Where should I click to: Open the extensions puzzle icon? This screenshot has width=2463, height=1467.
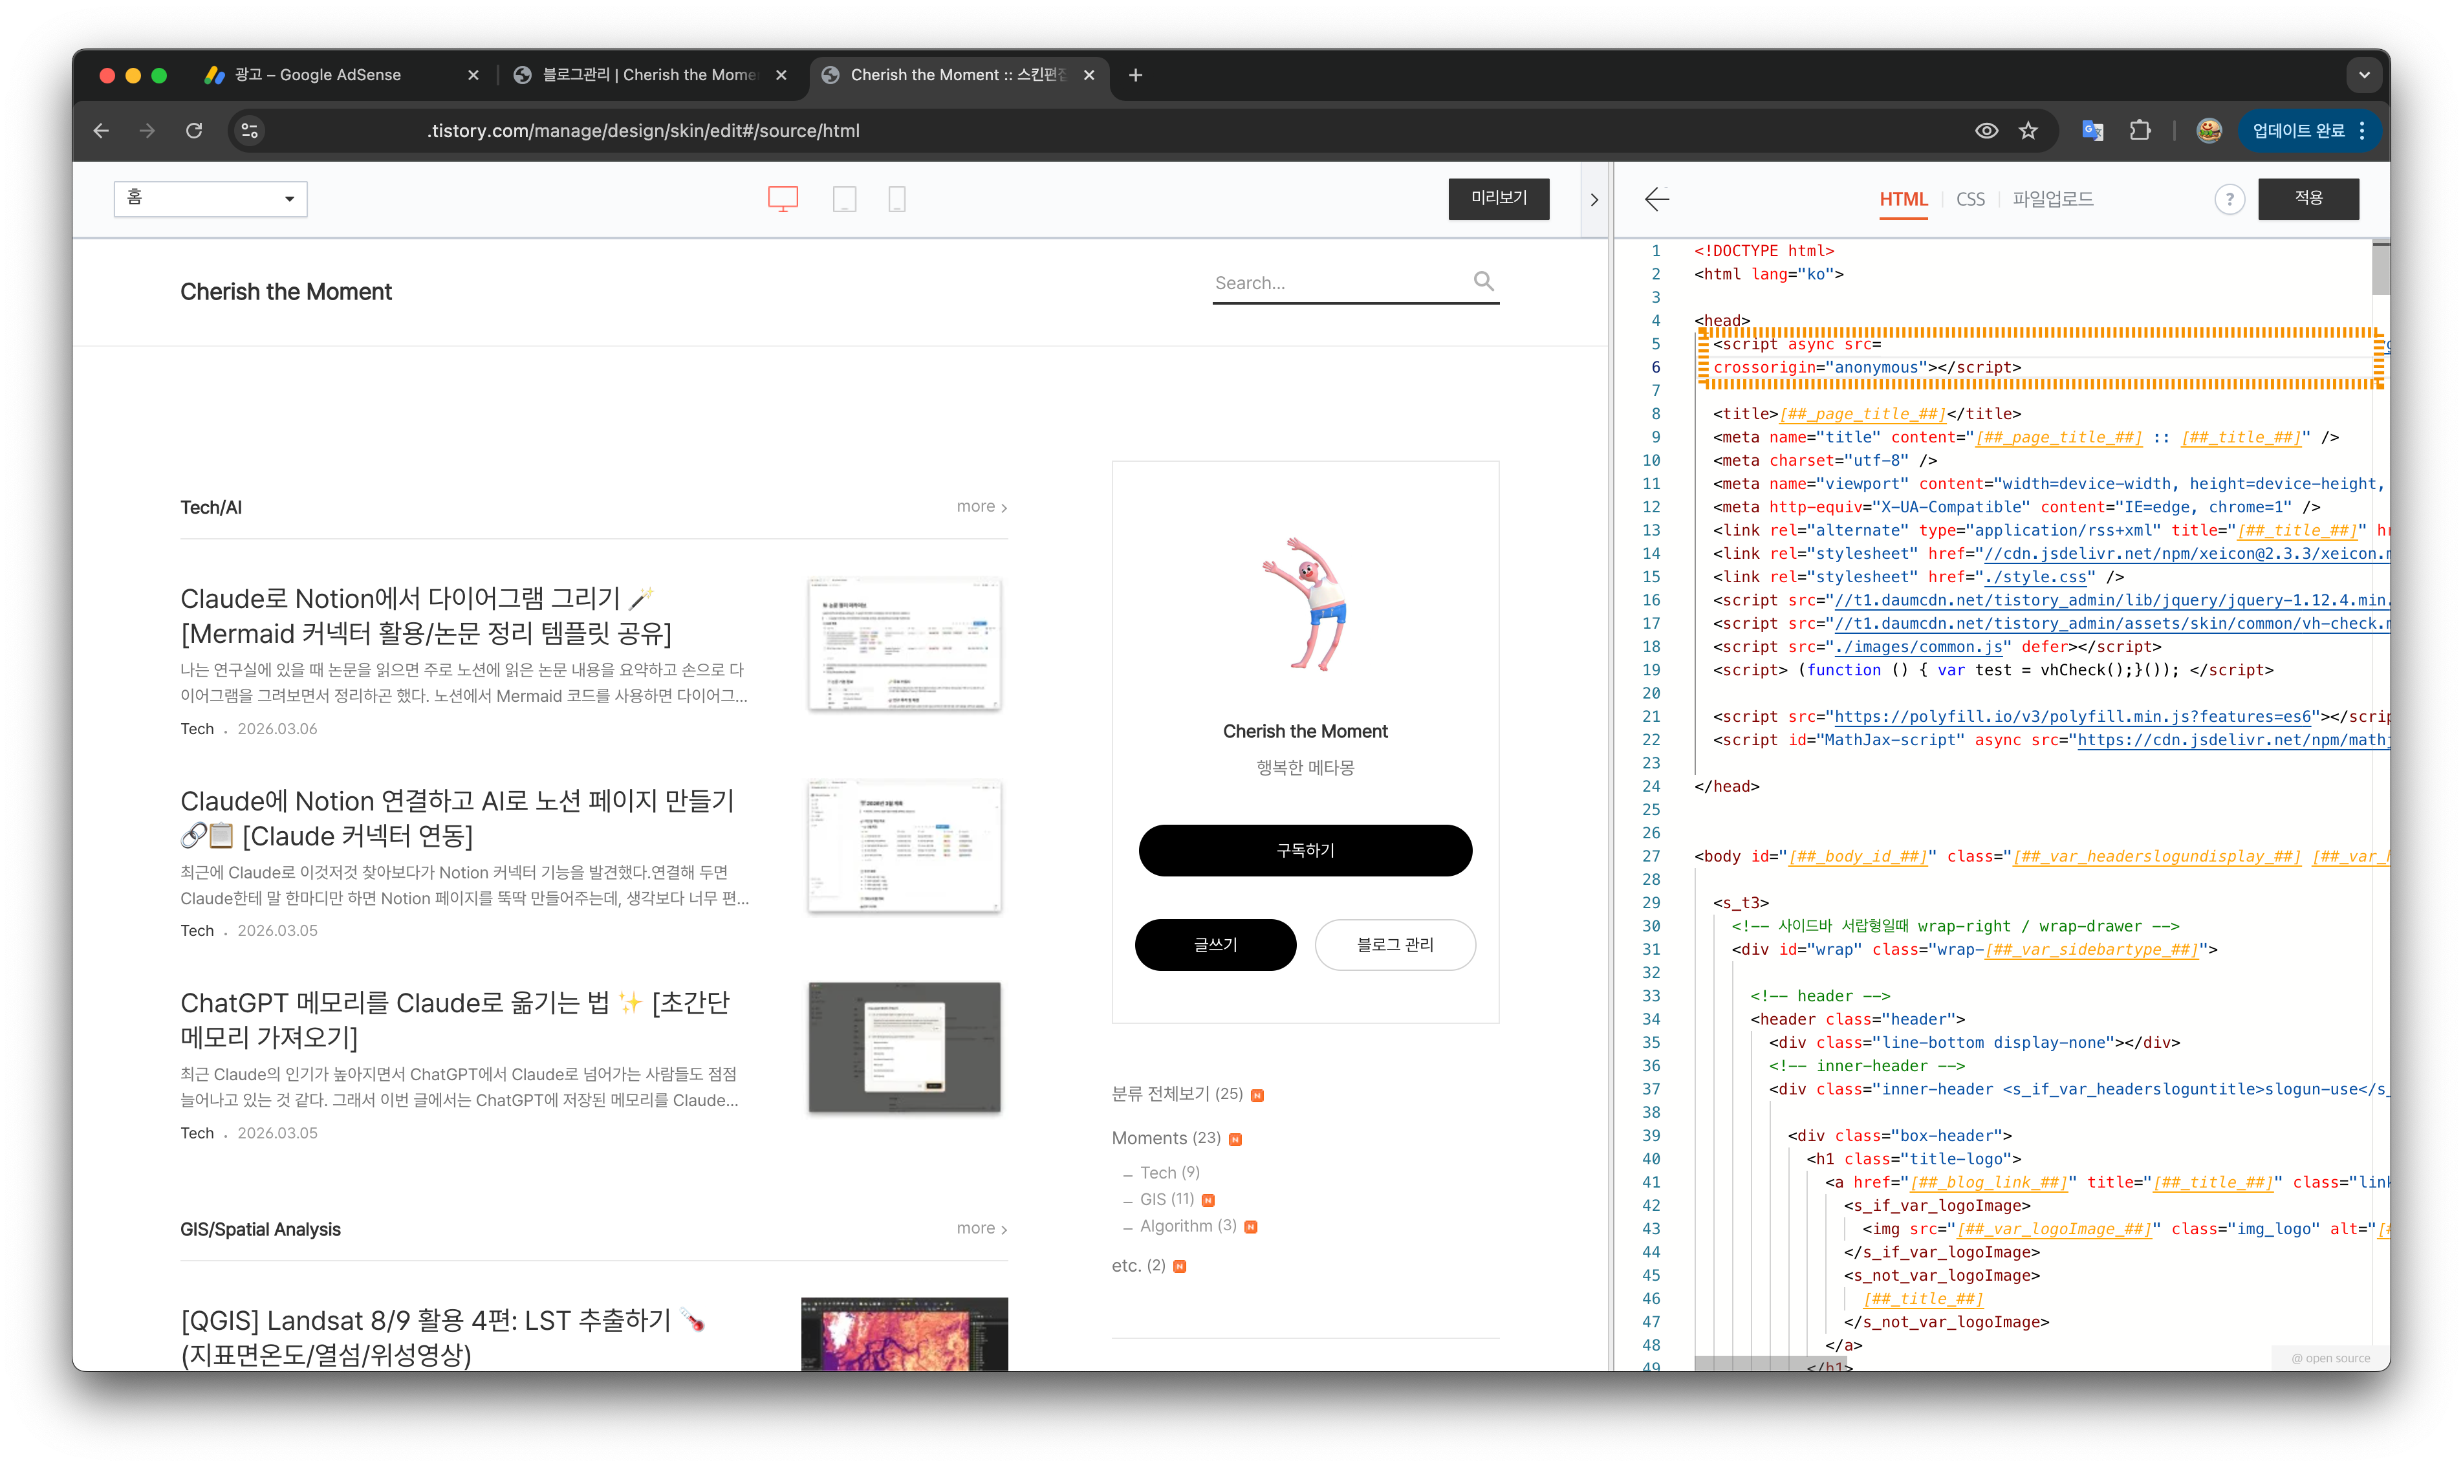2140,131
